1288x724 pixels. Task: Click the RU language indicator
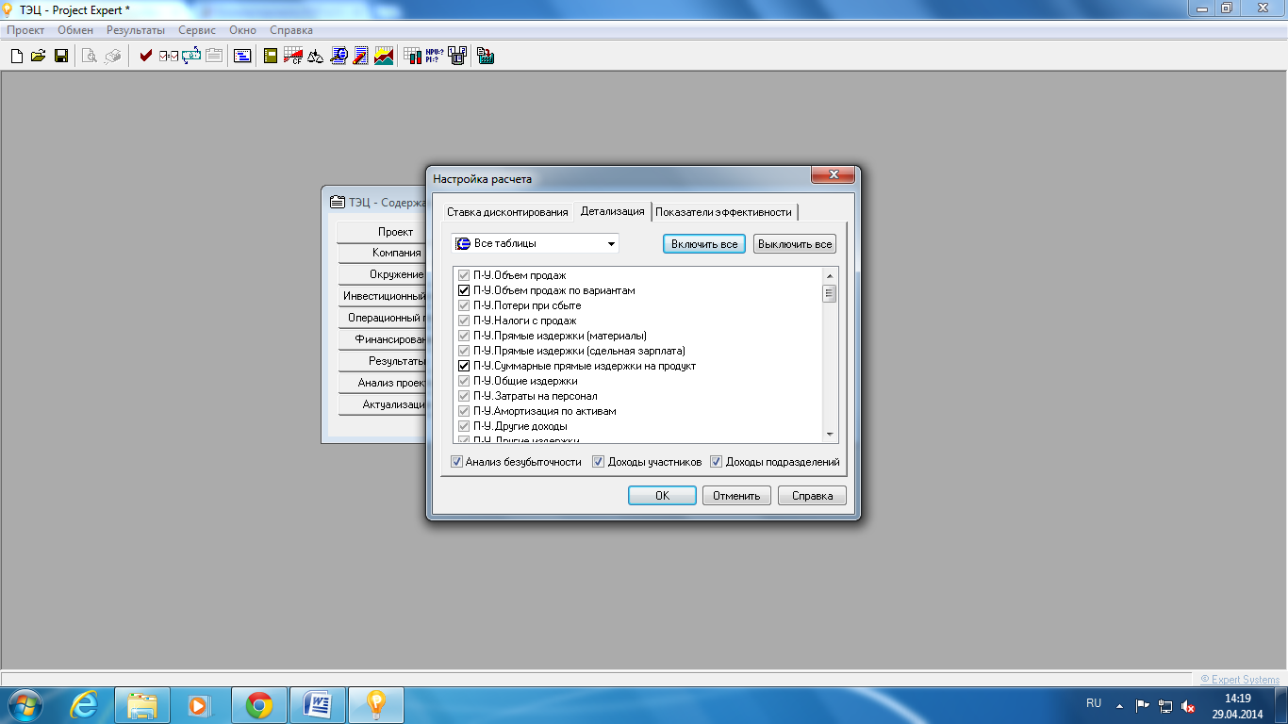[x=1094, y=703]
